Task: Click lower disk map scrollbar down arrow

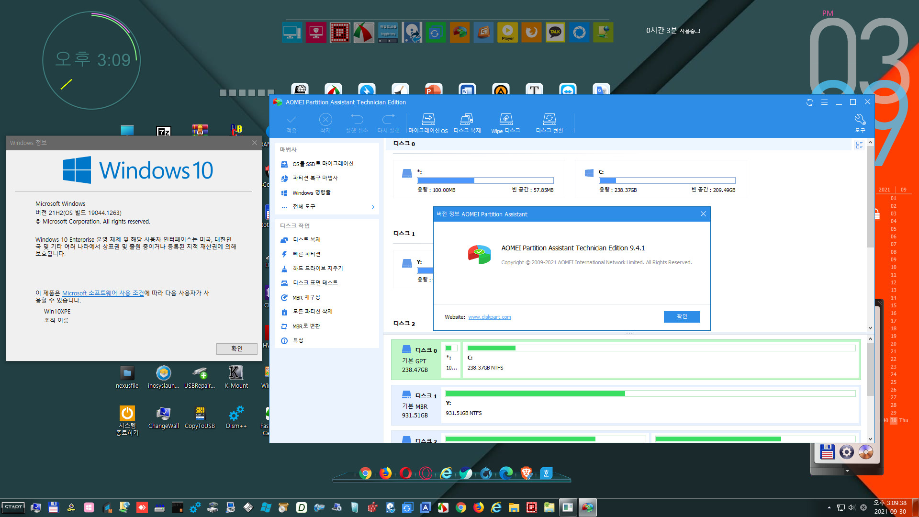Action: (870, 439)
